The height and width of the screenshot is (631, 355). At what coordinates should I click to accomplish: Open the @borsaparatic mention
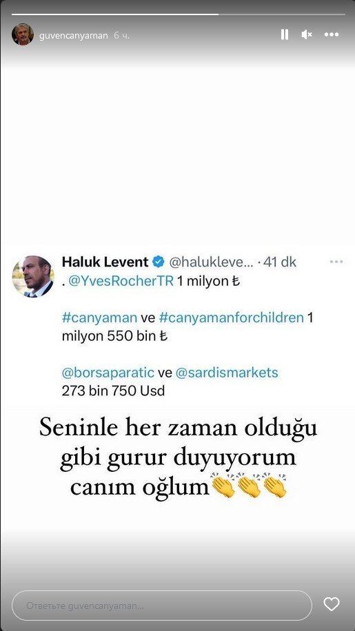(x=108, y=373)
